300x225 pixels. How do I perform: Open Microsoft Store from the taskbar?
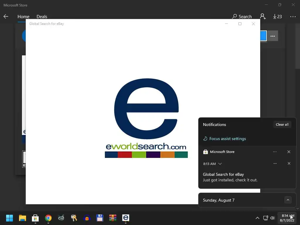click(35, 218)
